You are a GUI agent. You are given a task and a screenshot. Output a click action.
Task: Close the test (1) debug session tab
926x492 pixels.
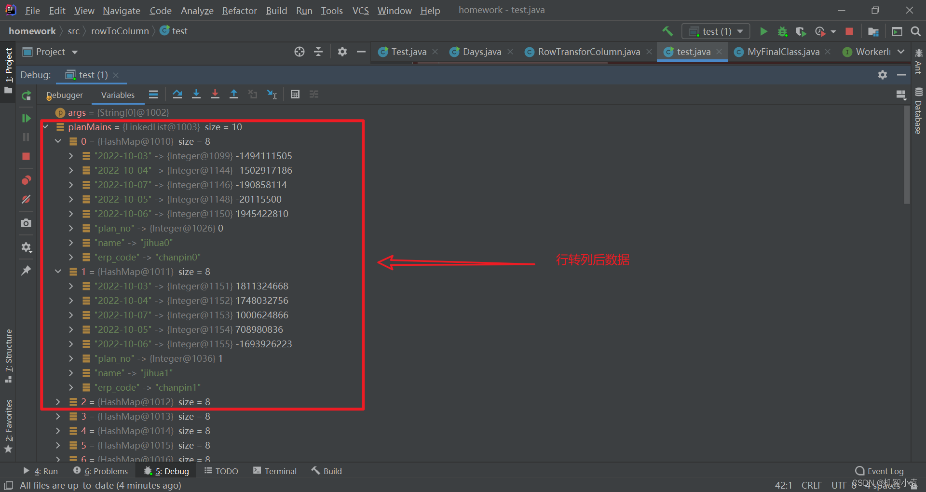point(116,75)
